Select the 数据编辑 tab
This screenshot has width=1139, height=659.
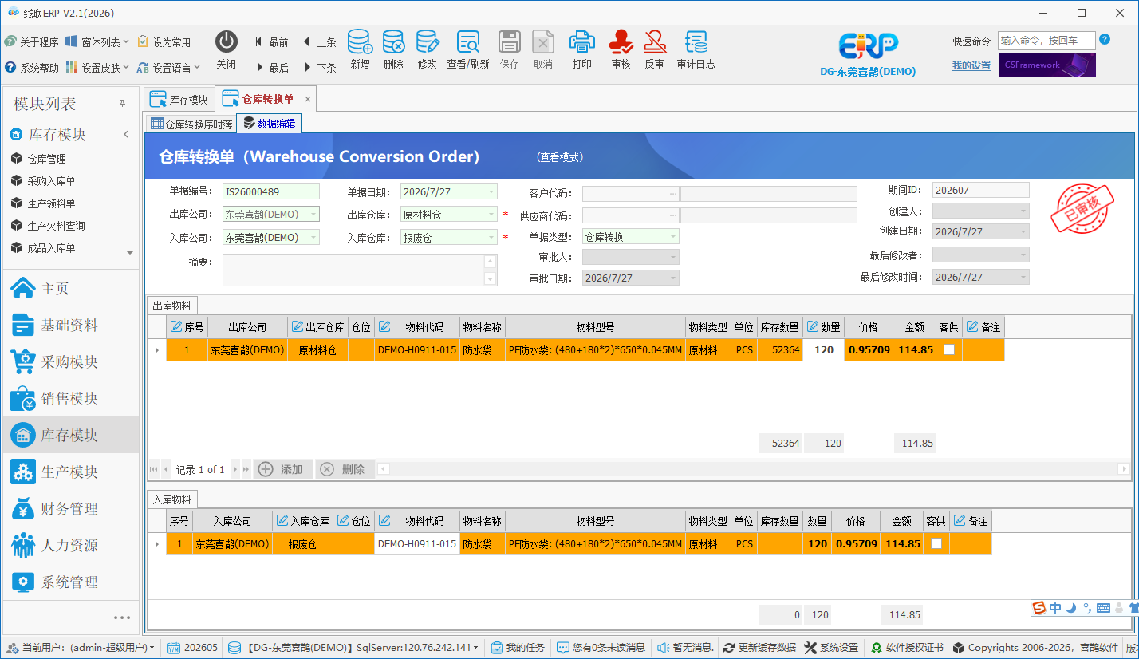[x=270, y=124]
